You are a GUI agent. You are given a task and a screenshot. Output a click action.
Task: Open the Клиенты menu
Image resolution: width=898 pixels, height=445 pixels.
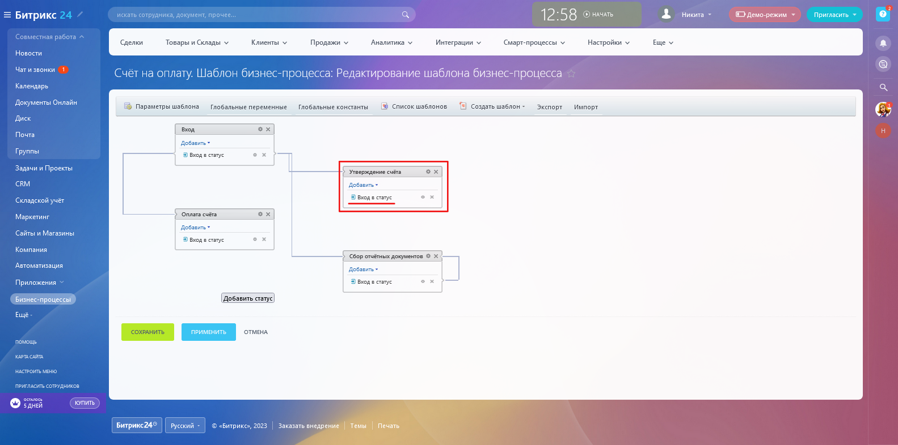pyautogui.click(x=269, y=42)
